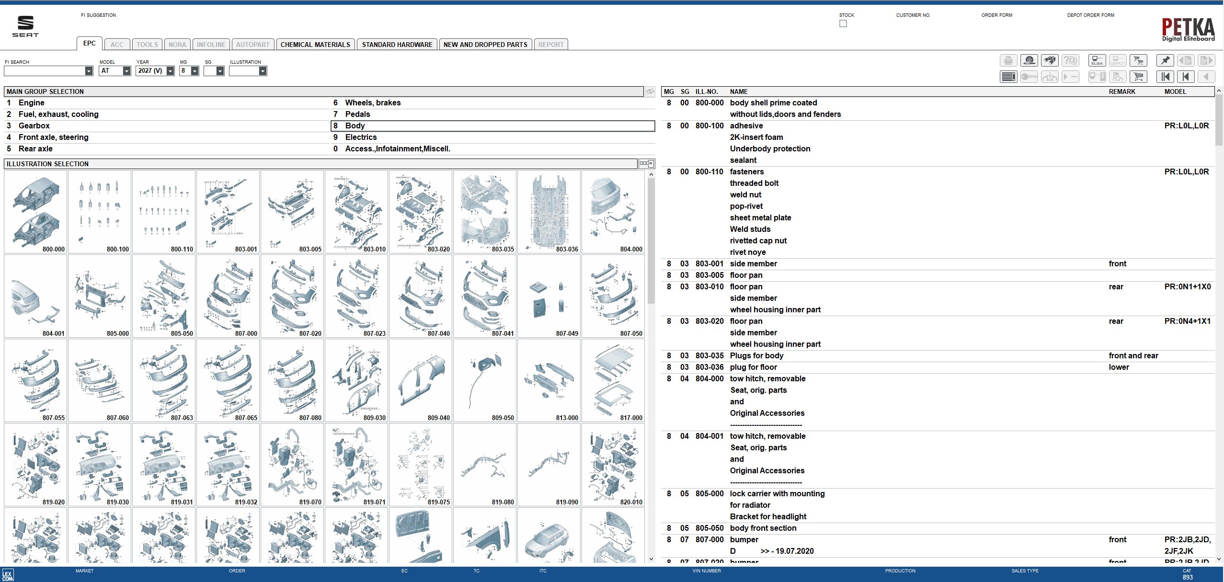
Task: Click the skip-to-first navigation icon
Action: [1166, 76]
